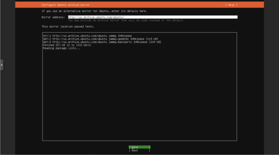
Task: Select the Back button
Action: coord(139,150)
